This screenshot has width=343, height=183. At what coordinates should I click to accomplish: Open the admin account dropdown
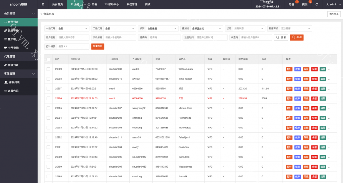point(333,4)
